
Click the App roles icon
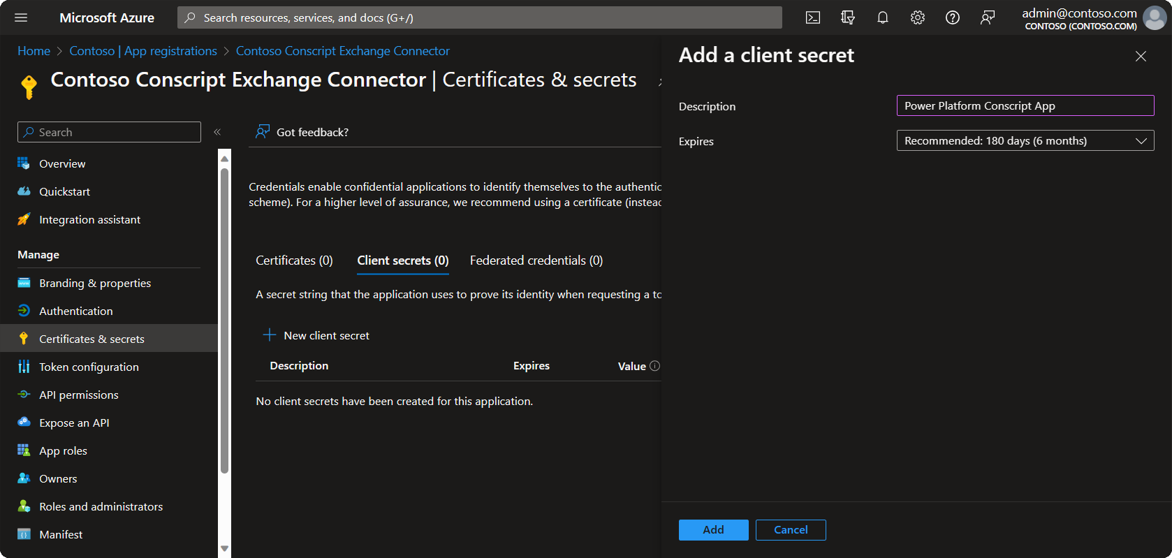24,450
